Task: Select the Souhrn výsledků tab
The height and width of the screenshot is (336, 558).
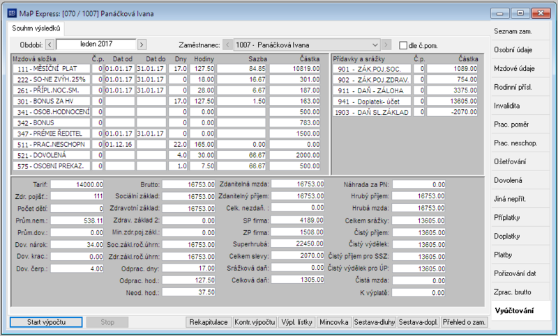Action: 36,29
